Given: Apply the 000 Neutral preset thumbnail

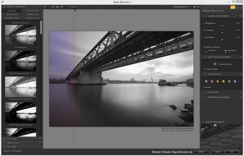Looking at the screenshot, I should (x=21, y=35).
